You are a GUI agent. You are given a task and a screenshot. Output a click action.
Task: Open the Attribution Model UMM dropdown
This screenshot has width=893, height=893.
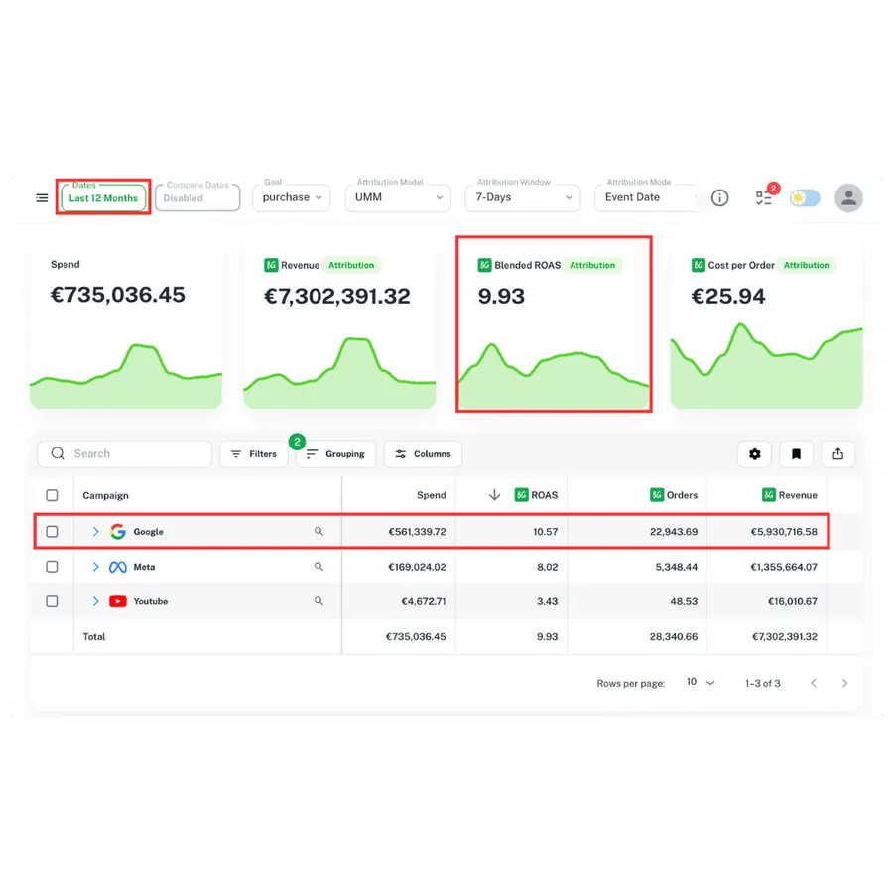click(398, 197)
